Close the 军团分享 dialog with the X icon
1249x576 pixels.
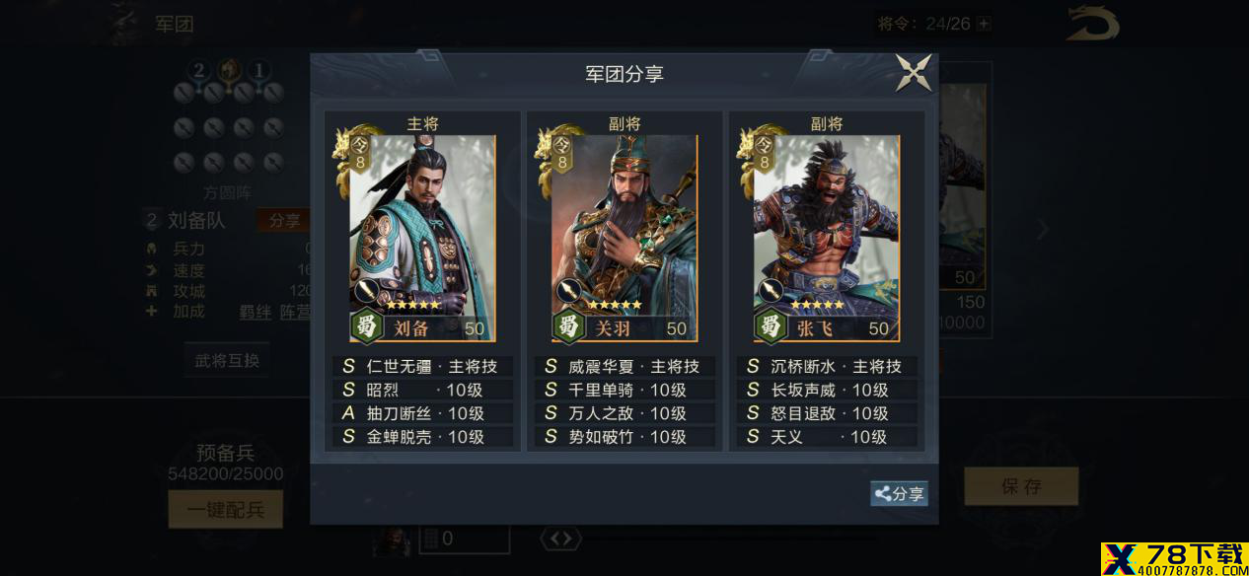pos(914,73)
